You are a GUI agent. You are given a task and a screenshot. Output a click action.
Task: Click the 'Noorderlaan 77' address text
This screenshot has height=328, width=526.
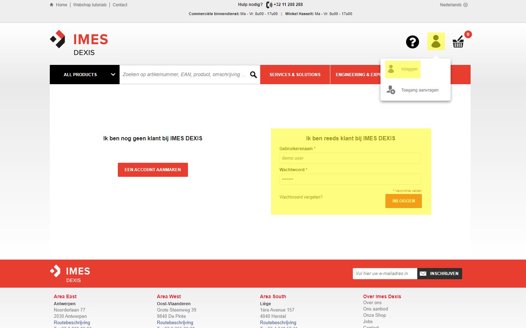point(69,310)
